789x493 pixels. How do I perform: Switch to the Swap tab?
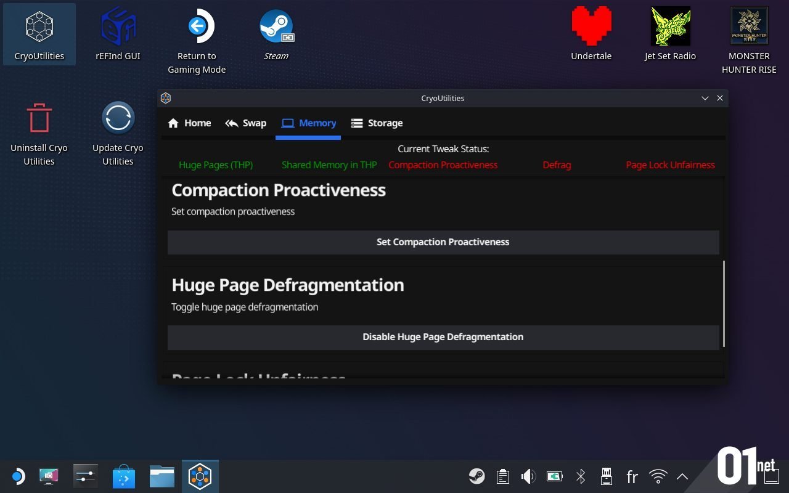pyautogui.click(x=245, y=123)
